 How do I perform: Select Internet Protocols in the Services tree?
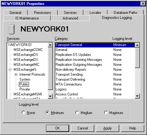click(32, 74)
